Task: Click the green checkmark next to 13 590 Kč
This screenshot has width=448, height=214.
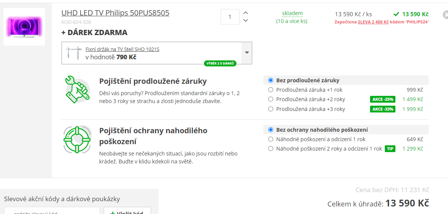Action: (x=396, y=14)
